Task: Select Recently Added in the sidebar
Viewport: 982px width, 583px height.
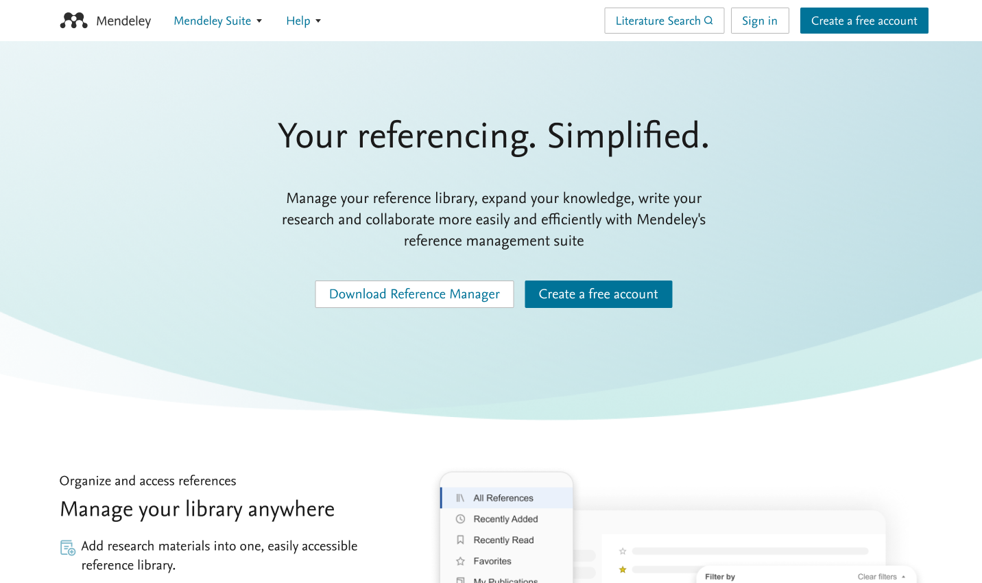Action: [505, 519]
